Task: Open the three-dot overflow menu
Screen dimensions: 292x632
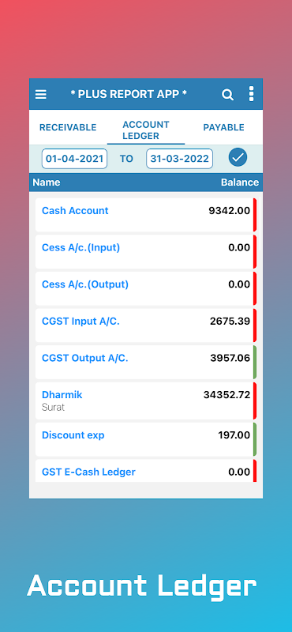Action: pos(251,94)
